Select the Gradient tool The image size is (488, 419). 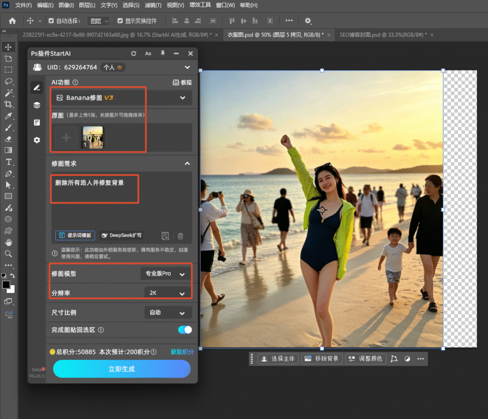[x=9, y=150]
